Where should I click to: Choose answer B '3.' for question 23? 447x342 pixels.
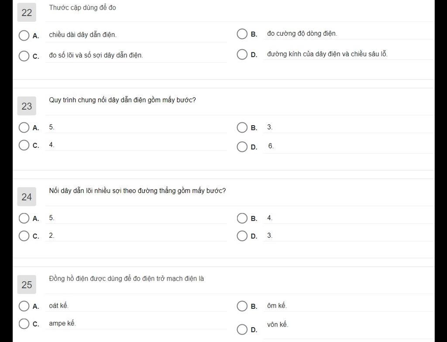(x=242, y=127)
